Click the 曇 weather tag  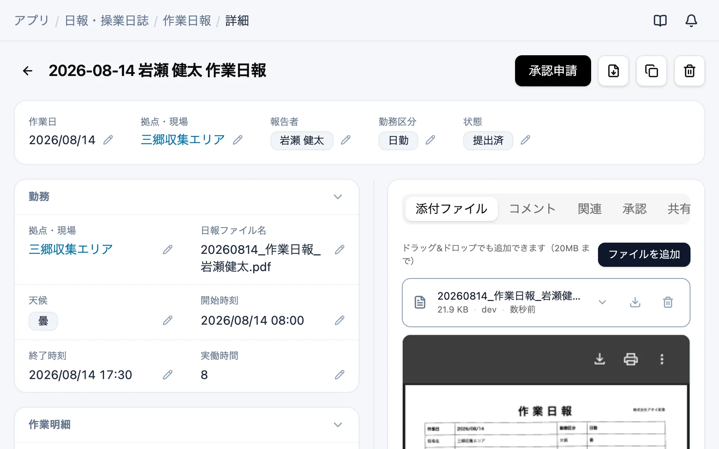click(x=43, y=321)
